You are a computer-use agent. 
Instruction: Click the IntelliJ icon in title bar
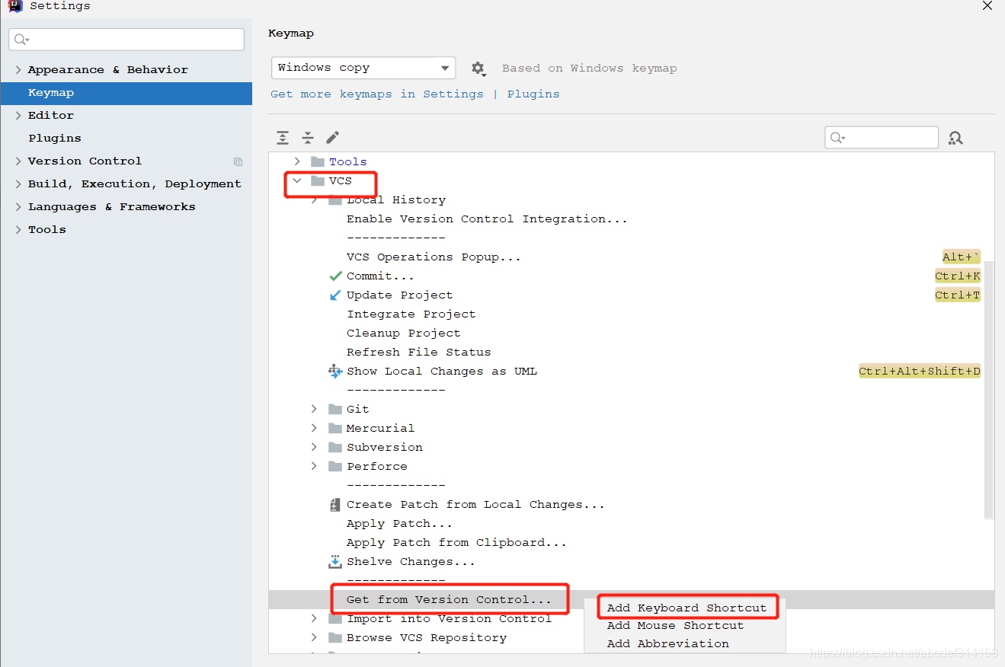15,6
